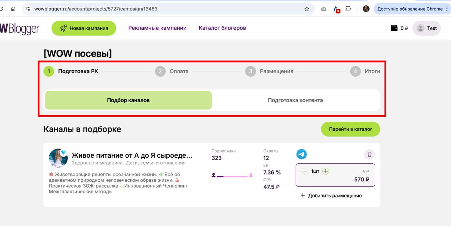
Task: Decrease placement count with minus icon
Action: [305, 171]
